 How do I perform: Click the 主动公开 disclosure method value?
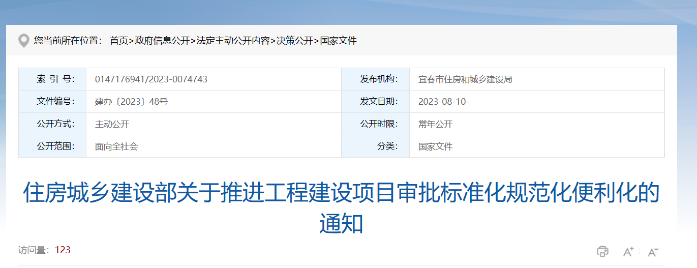tap(112, 124)
